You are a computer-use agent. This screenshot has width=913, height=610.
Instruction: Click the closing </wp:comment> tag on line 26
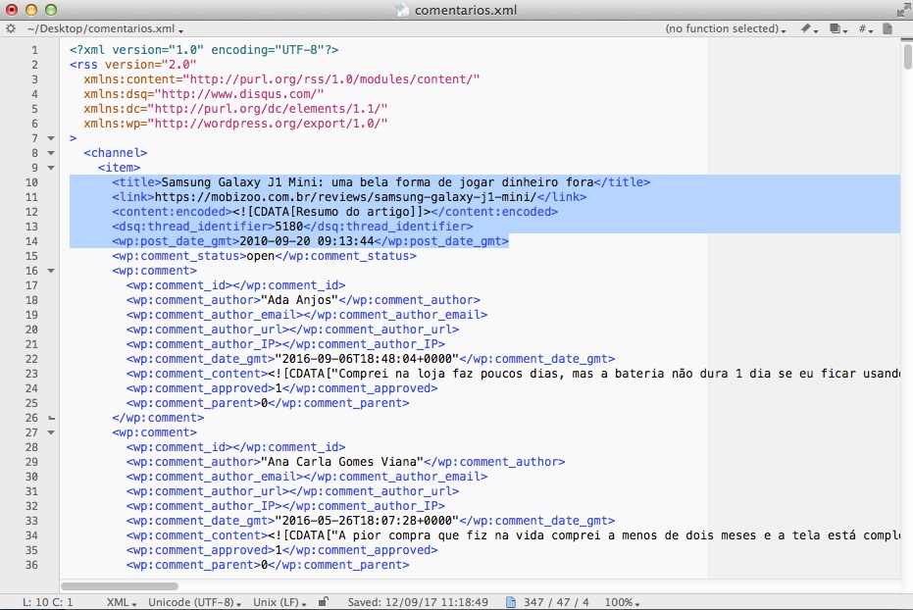pos(158,418)
